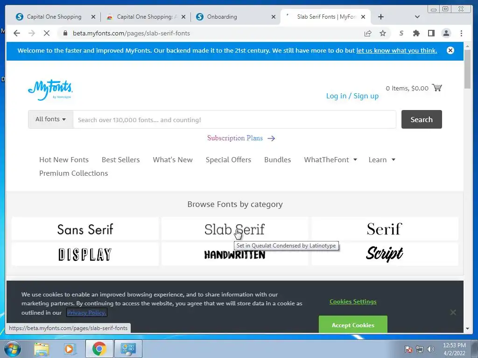Click the scrollbar down arrow
Image resolution: width=478 pixels, height=358 pixels.
pos(468,329)
